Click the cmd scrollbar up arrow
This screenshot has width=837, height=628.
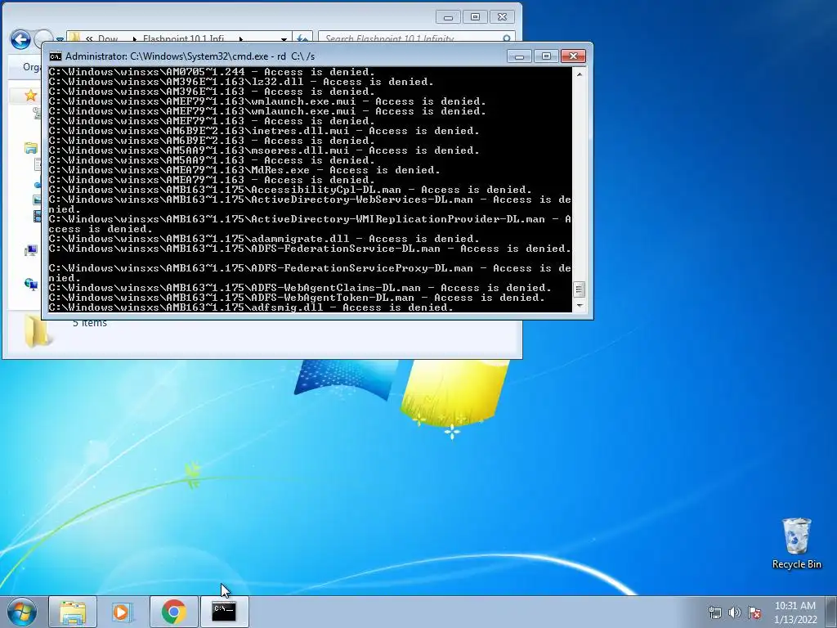[580, 74]
